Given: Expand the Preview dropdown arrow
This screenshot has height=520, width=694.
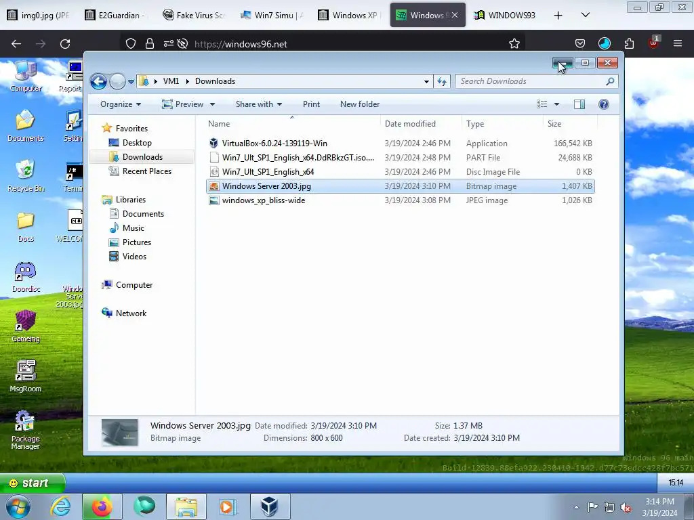Looking at the screenshot, I should (x=212, y=104).
